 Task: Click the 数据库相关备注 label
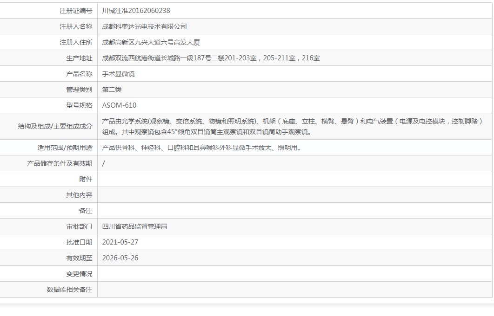coord(69,290)
